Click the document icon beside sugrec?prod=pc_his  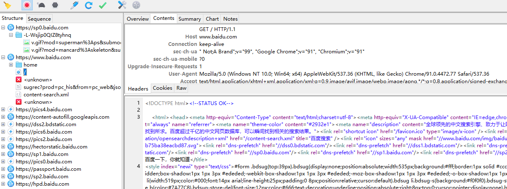click(x=19, y=87)
